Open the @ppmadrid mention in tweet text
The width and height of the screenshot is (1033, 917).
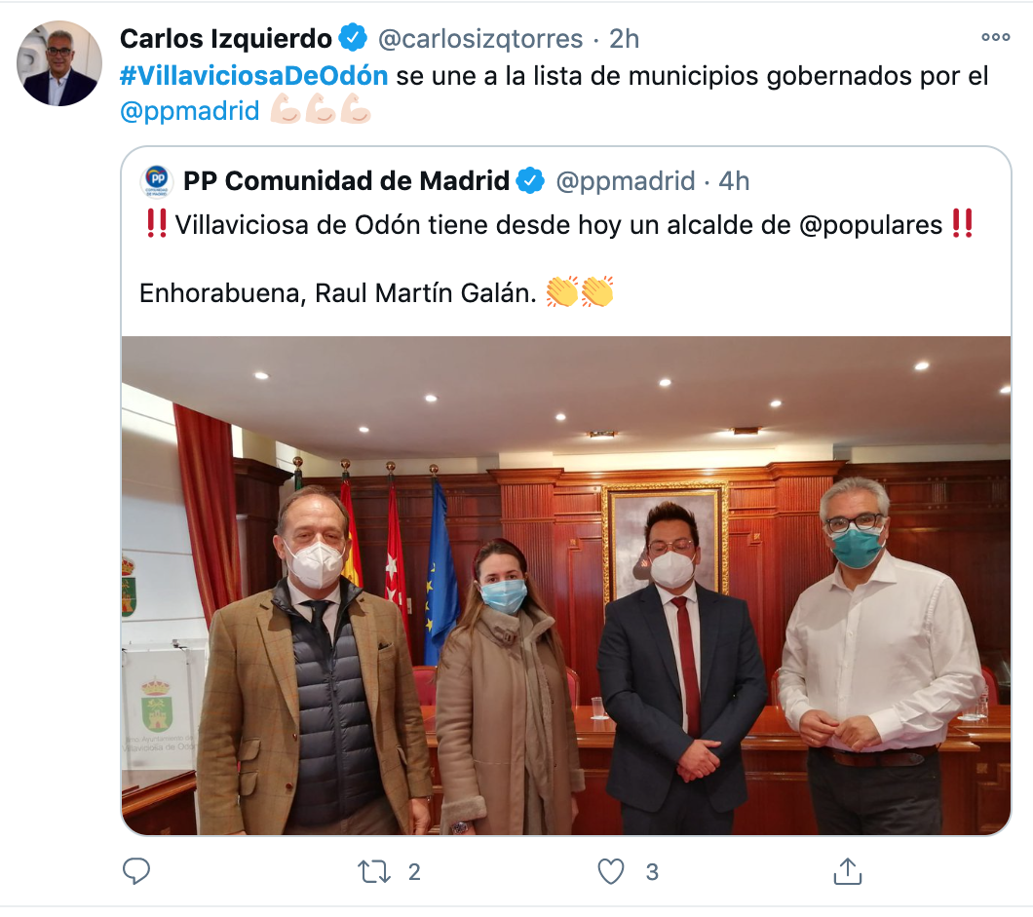pyautogui.click(x=190, y=111)
